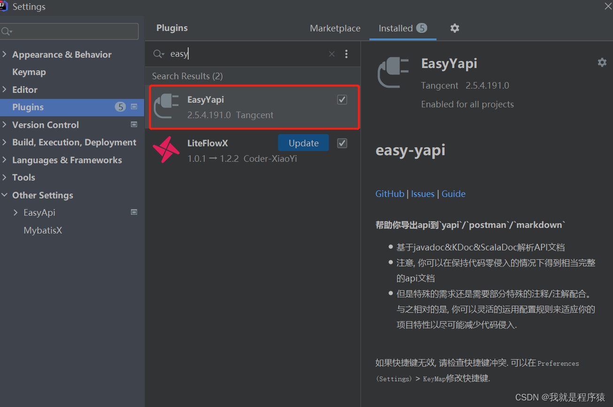Open MybatisX settings
This screenshot has height=407, width=613.
click(43, 230)
